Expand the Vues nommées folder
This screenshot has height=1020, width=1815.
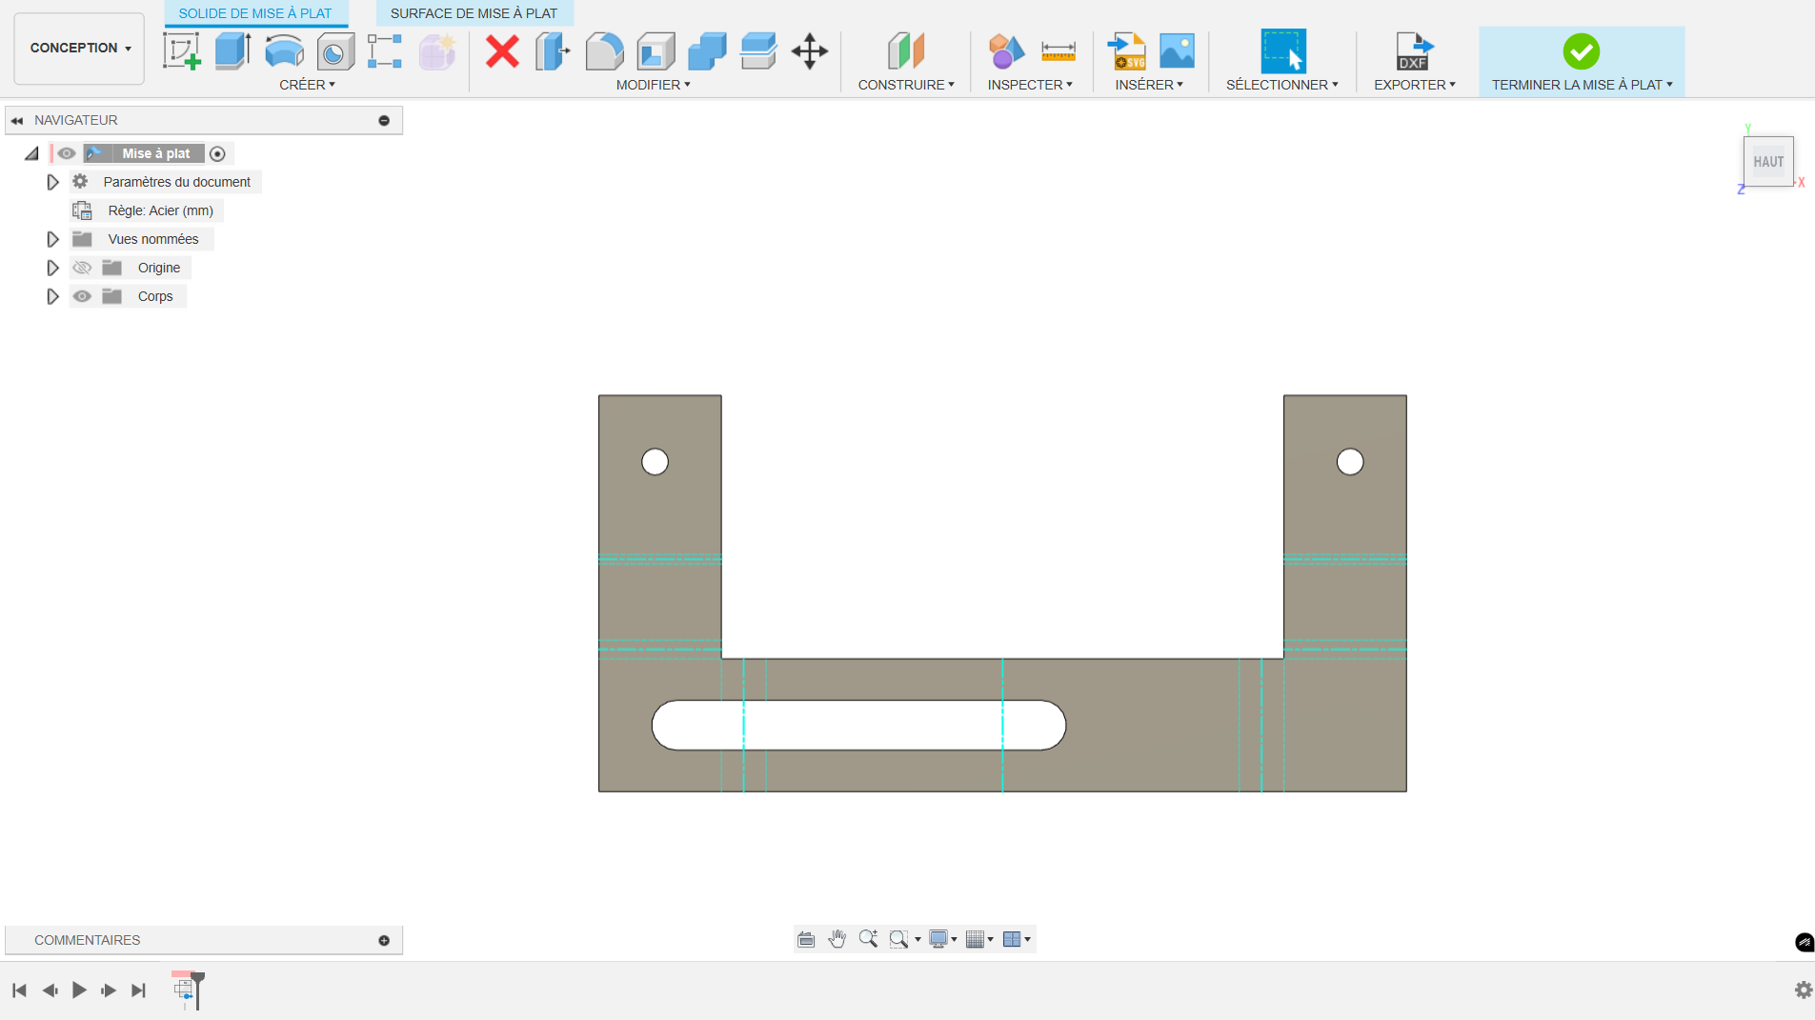click(53, 239)
